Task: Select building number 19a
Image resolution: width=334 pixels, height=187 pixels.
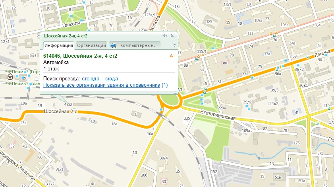Action: pos(24,103)
